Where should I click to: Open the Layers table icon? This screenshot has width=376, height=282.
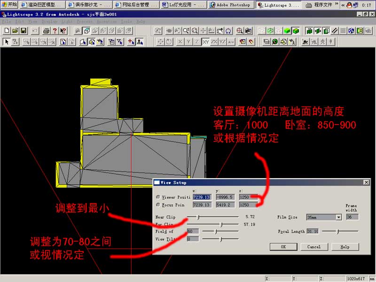[x=266, y=42]
